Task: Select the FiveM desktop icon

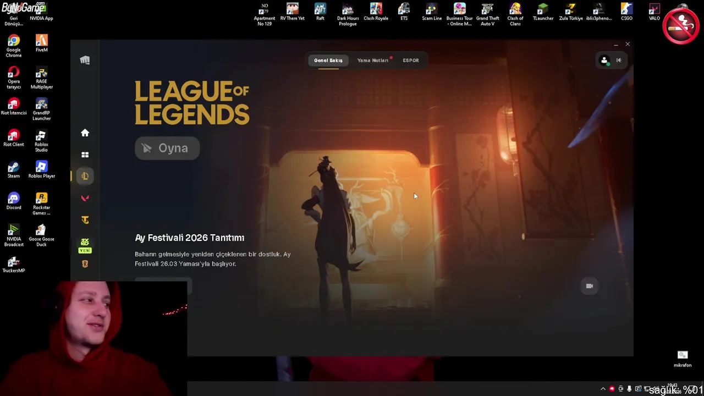Action: point(42,43)
